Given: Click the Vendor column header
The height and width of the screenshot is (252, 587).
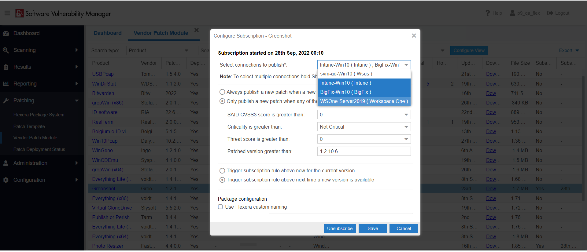Looking at the screenshot, I should [149, 63].
